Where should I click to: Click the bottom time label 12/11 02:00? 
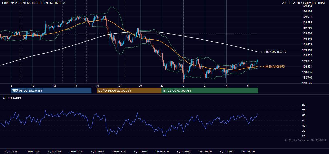point(205,152)
